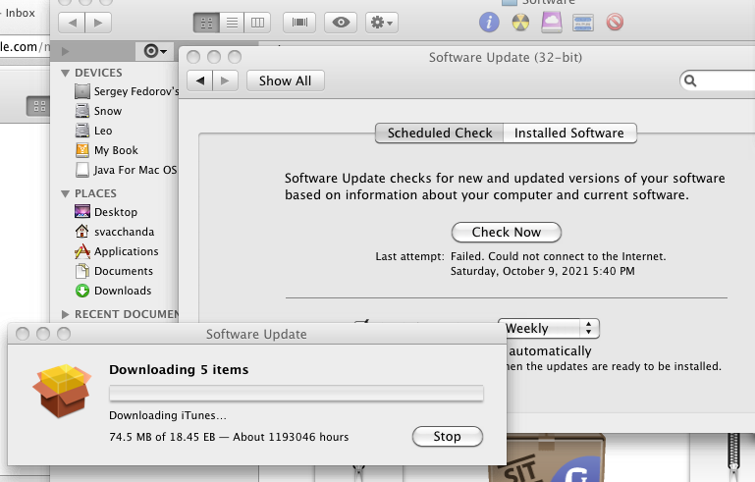Click the blue server toolbar icon

582,23
